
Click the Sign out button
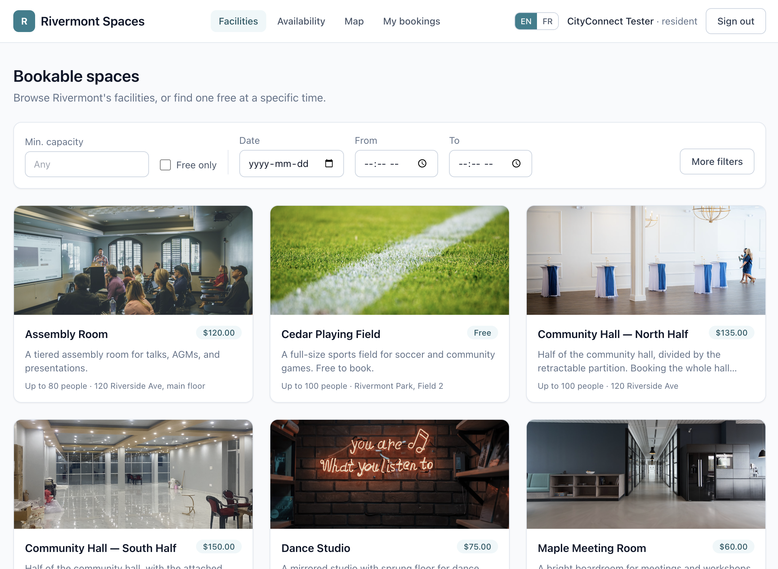735,21
